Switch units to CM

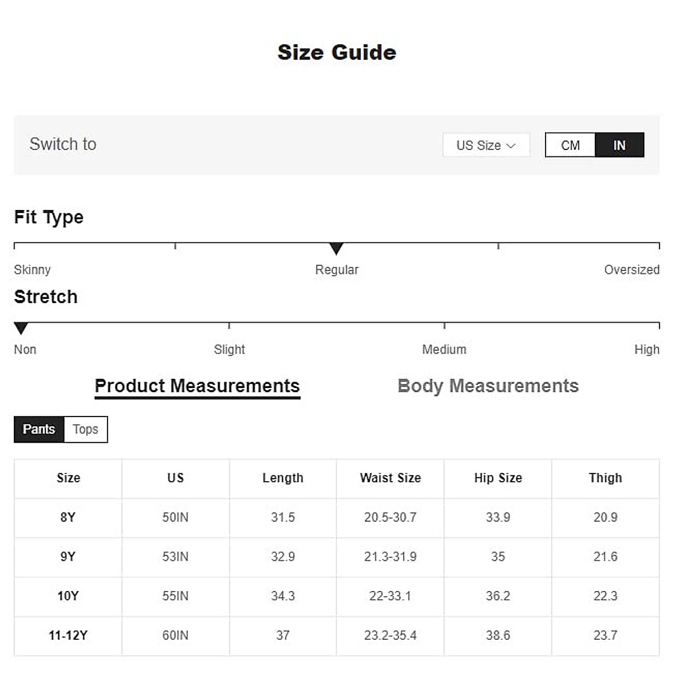(570, 145)
